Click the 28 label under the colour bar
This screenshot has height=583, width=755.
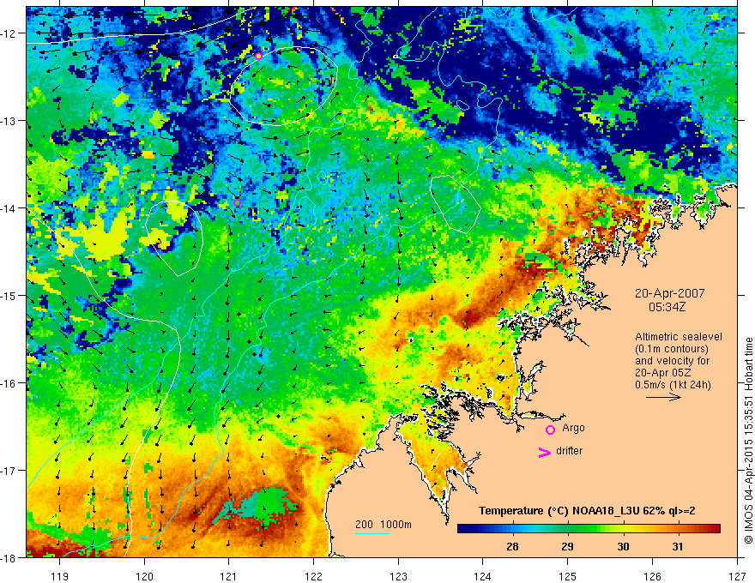coord(512,546)
